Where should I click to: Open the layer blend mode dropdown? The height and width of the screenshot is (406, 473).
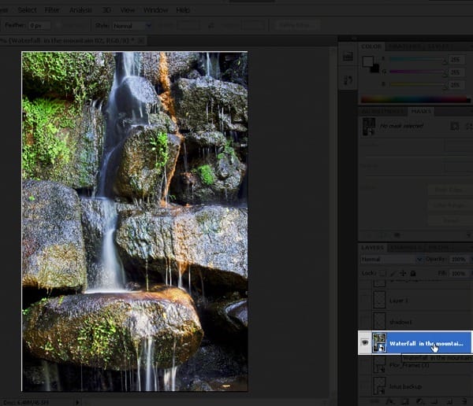(391, 260)
